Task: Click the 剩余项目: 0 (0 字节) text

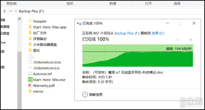Action: pos(97,82)
